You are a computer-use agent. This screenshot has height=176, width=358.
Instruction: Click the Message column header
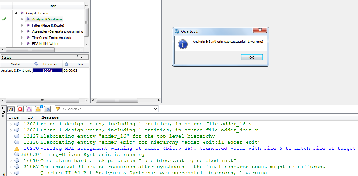(50, 117)
